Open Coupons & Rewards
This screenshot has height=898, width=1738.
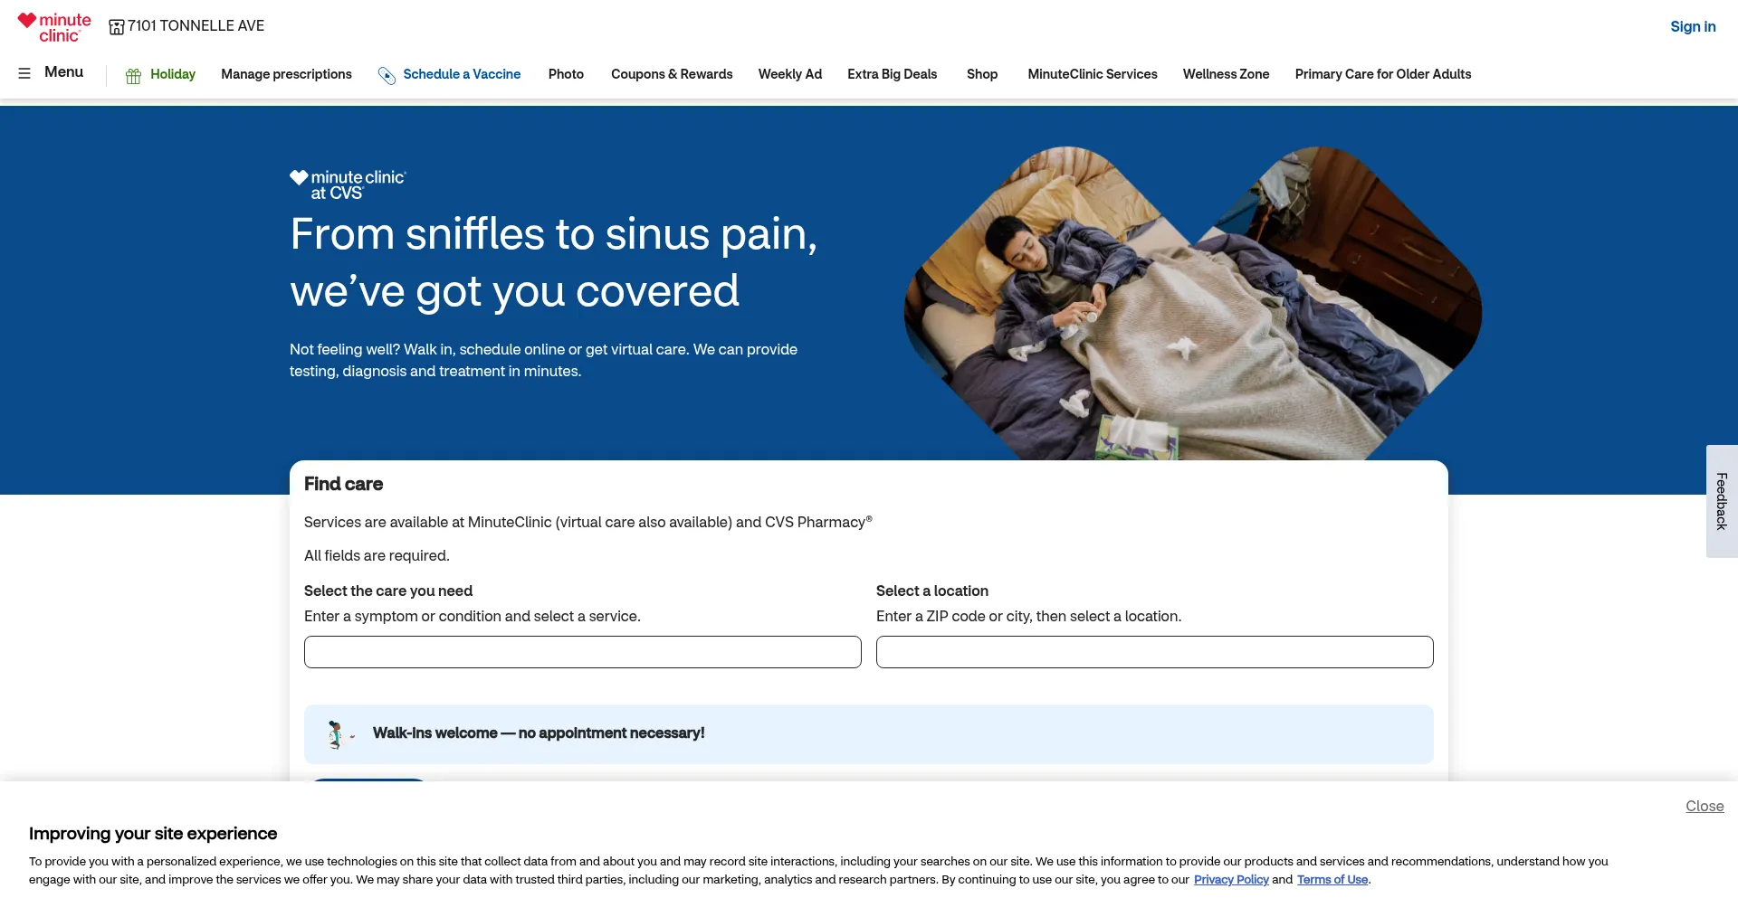click(x=672, y=74)
